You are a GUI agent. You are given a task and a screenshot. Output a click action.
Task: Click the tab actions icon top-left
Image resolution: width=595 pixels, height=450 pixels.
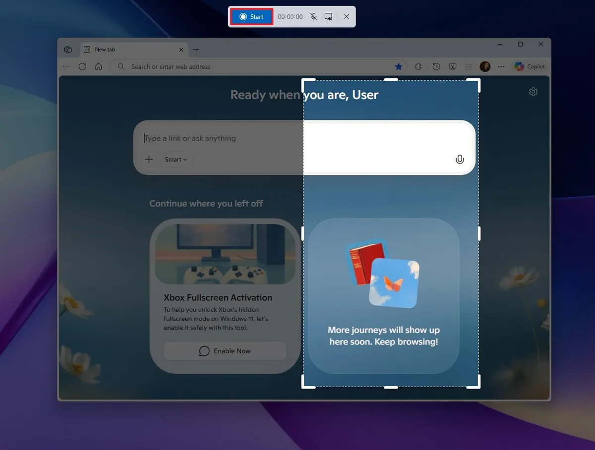pos(68,49)
